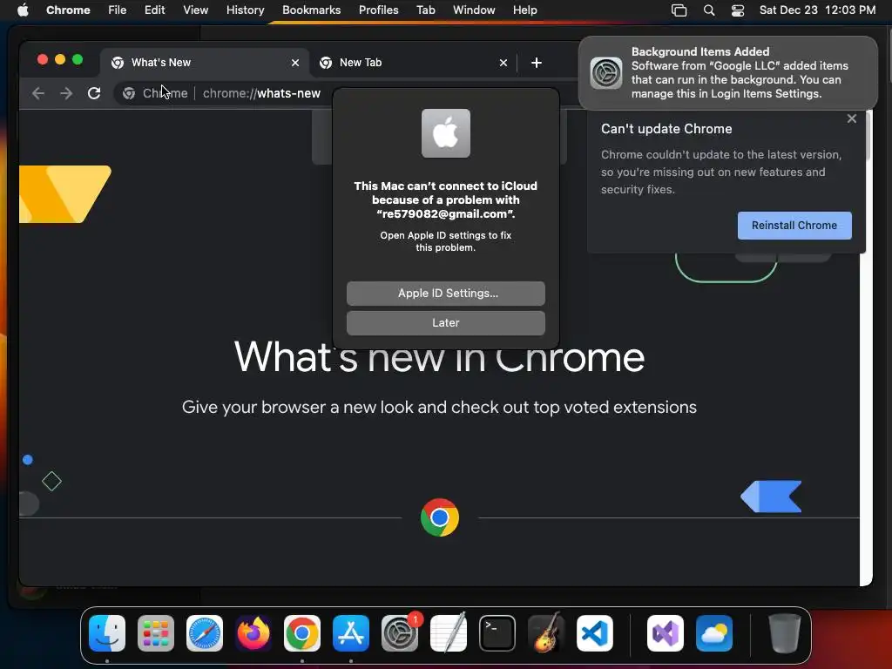892x669 pixels.
Task: Open the Help menu
Action: 524,10
